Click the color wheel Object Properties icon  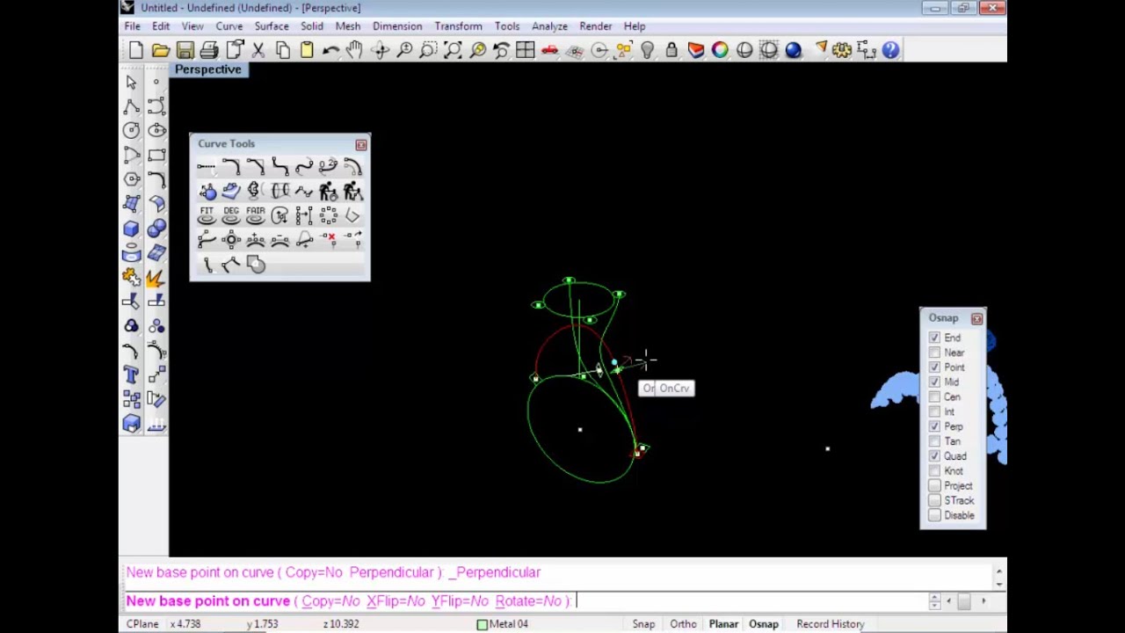pyautogui.click(x=720, y=50)
